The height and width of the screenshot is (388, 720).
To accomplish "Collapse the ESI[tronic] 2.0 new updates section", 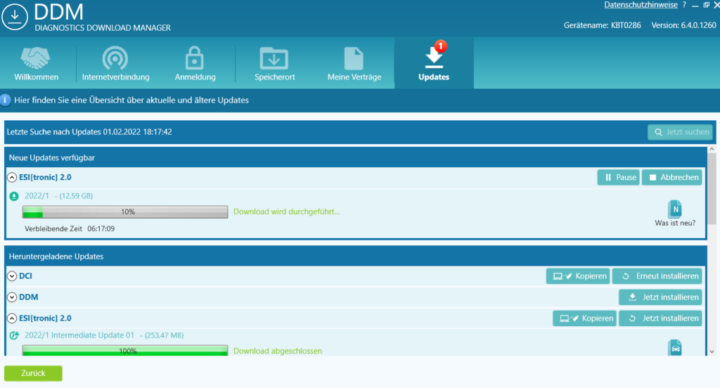I will 12,177.
